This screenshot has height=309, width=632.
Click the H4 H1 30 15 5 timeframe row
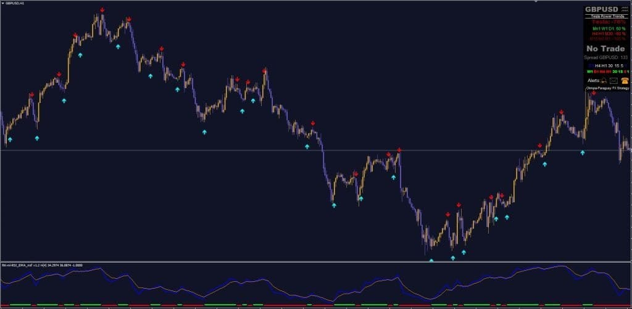pyautogui.click(x=608, y=65)
